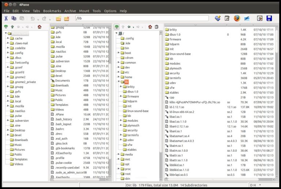Open the Undo history dropdown arrow

[38, 19]
